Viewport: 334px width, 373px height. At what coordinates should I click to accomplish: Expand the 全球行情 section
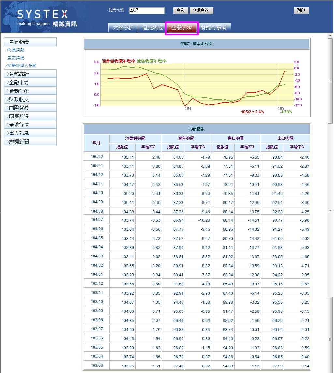pyautogui.click(x=30, y=125)
